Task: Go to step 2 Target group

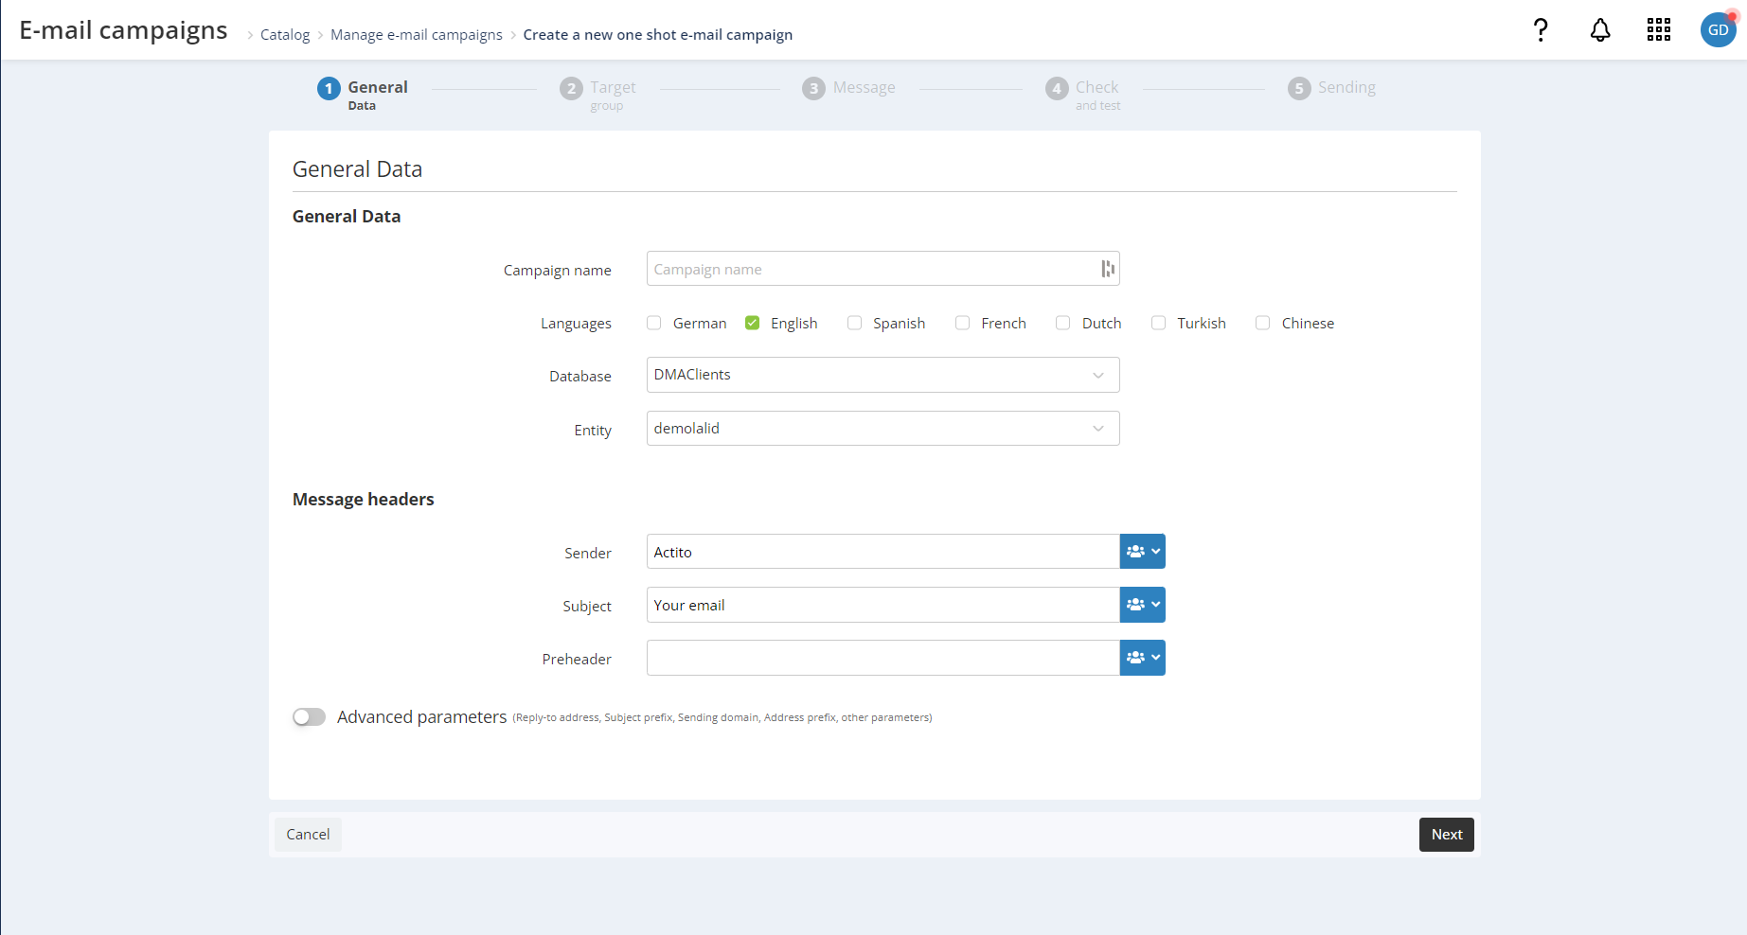Action: click(x=597, y=94)
